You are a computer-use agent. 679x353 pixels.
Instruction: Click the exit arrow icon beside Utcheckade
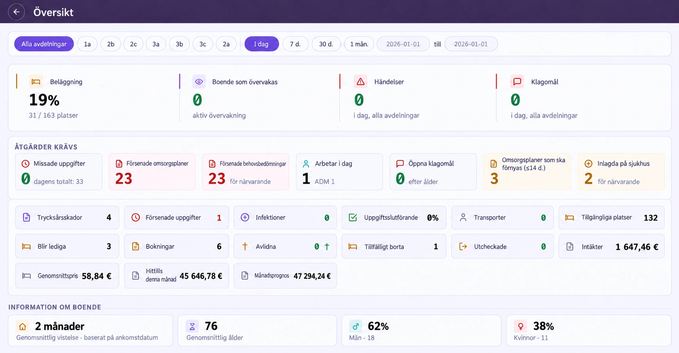pyautogui.click(x=463, y=247)
